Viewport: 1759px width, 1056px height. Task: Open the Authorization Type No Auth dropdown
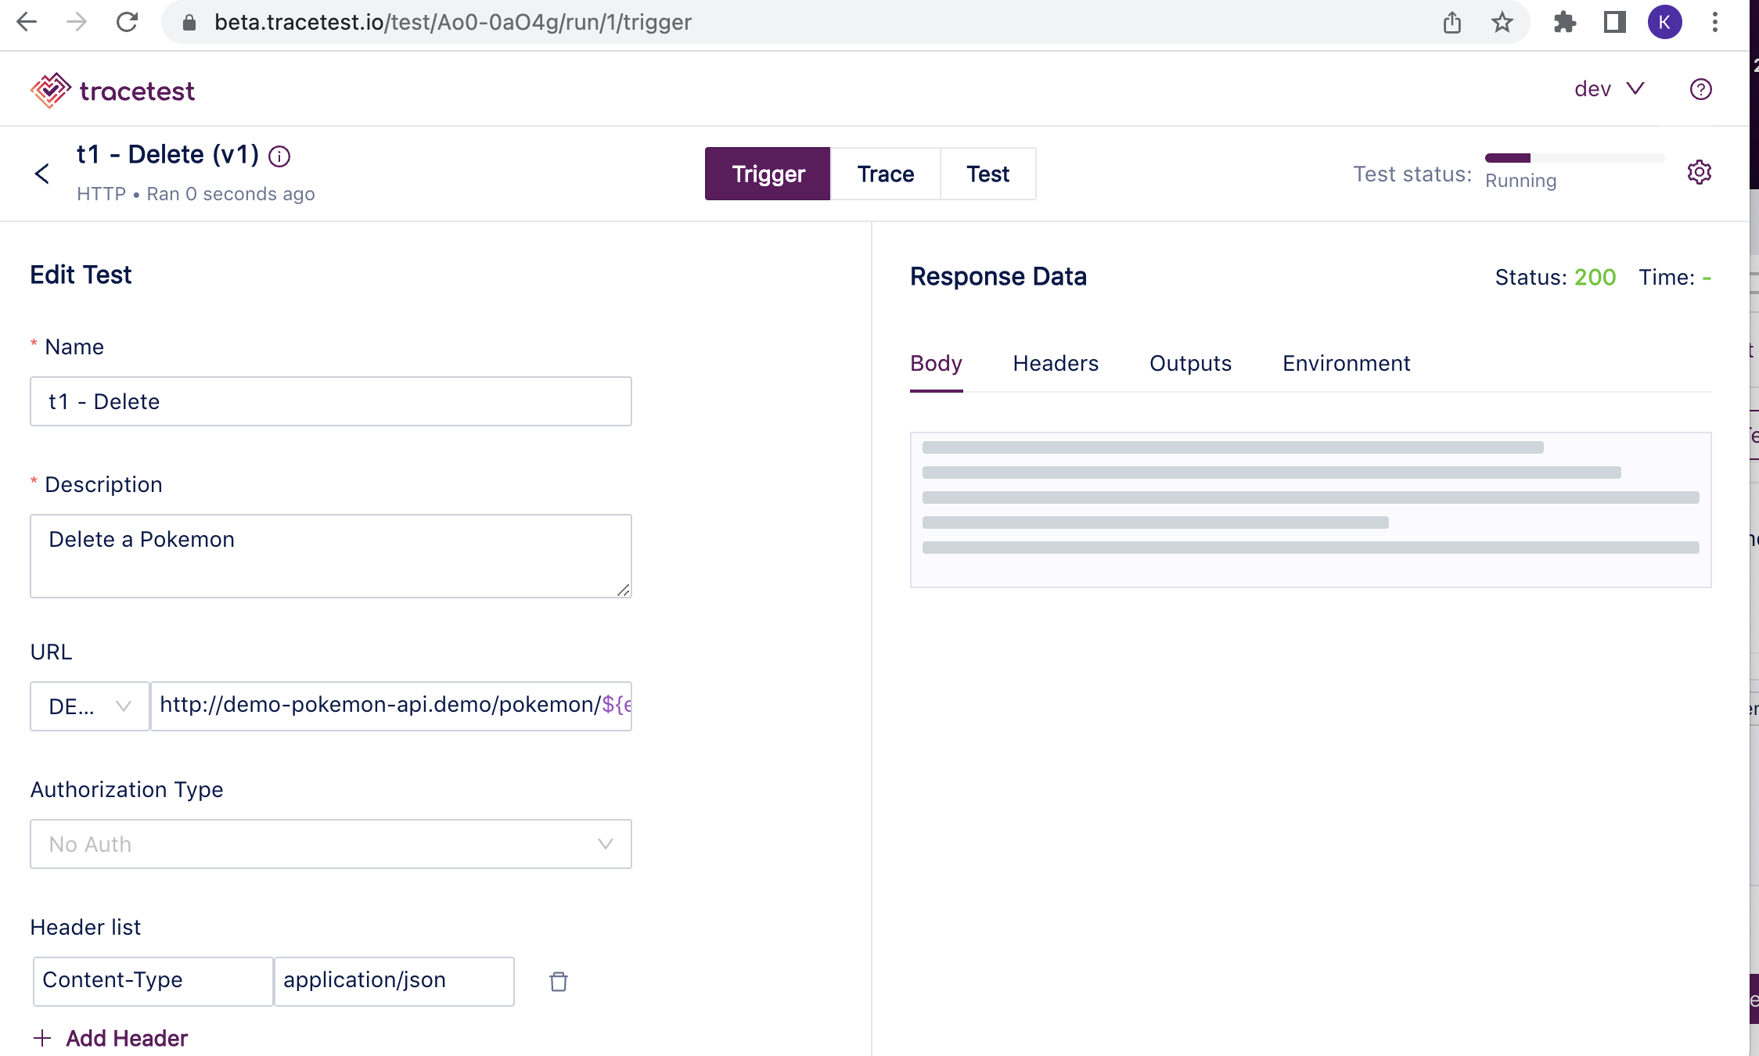point(331,844)
